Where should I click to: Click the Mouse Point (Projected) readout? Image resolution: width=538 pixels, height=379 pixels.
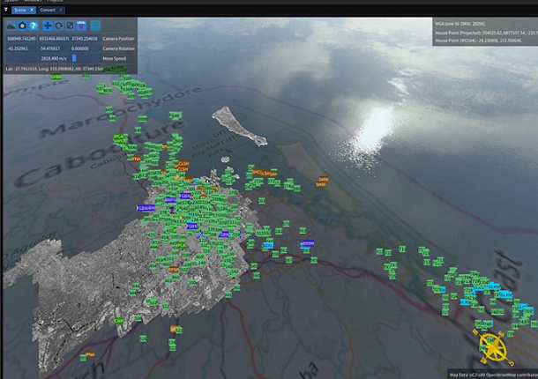486,33
